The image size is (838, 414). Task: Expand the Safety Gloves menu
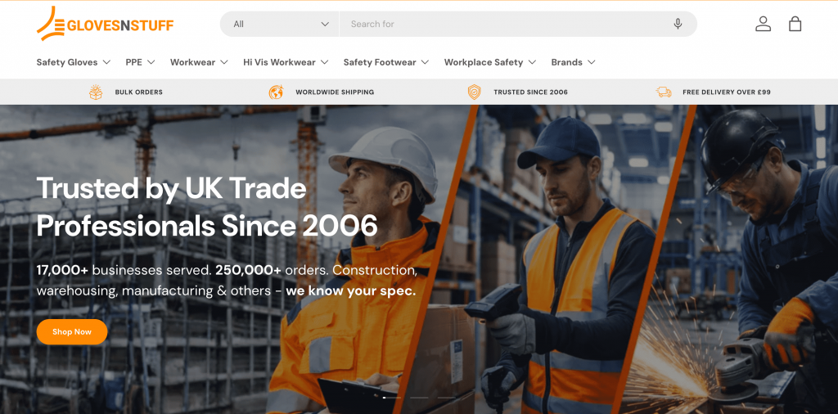tap(74, 62)
